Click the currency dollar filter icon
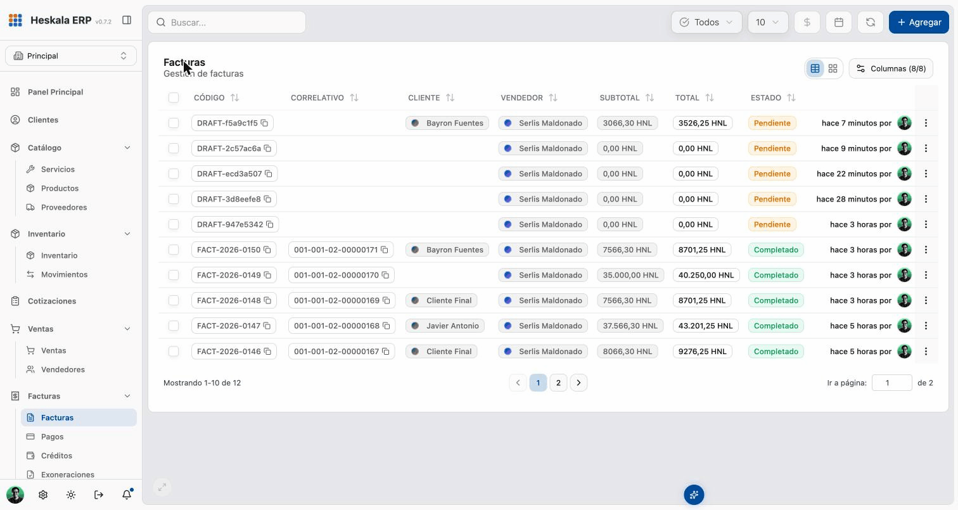Screen dimensions: 958x510 coord(807,22)
